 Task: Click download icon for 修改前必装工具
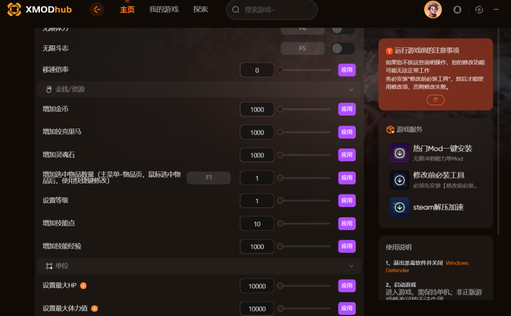(400, 180)
